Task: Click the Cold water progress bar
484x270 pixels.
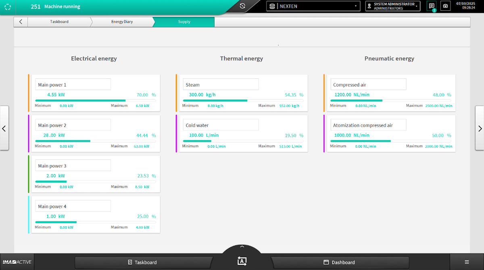Action: pos(243,141)
